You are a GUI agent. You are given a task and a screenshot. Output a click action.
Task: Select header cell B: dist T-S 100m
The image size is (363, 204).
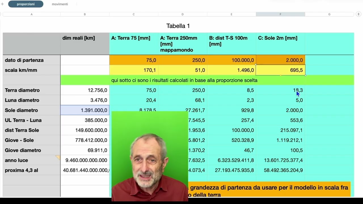(231, 44)
